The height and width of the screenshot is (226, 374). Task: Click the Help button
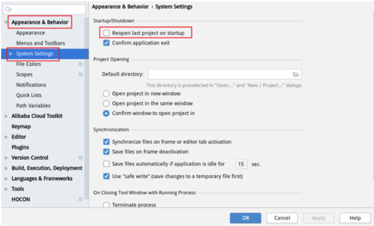coord(355,218)
